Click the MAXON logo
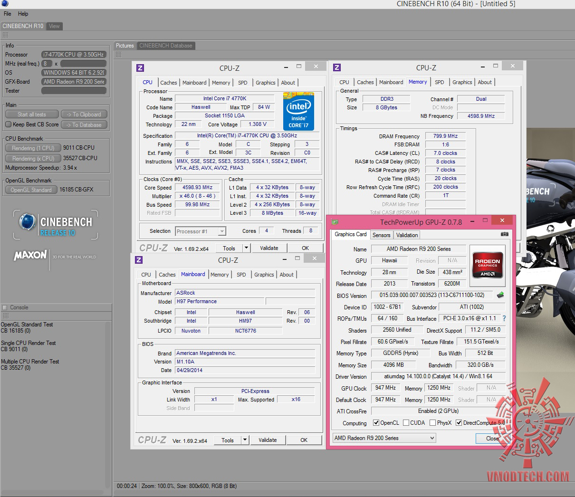The image size is (575, 497). coord(30,256)
